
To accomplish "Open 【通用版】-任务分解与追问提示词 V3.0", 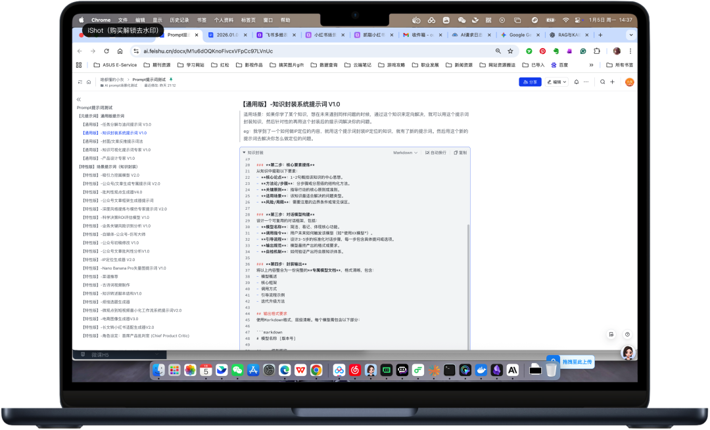I will 117,124.
